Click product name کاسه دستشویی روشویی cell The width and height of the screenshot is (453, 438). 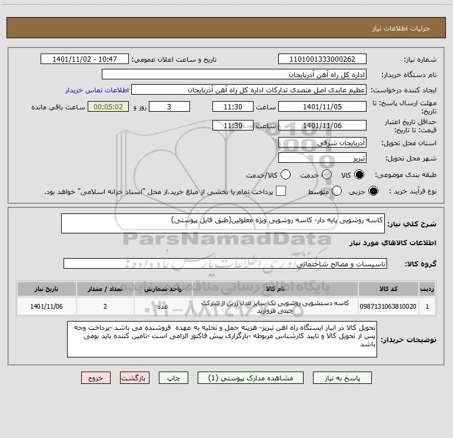click(x=275, y=306)
